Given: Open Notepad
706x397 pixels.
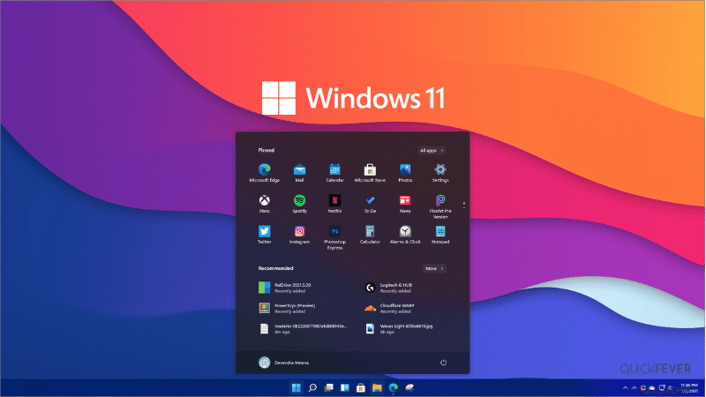Looking at the screenshot, I should pos(440,235).
